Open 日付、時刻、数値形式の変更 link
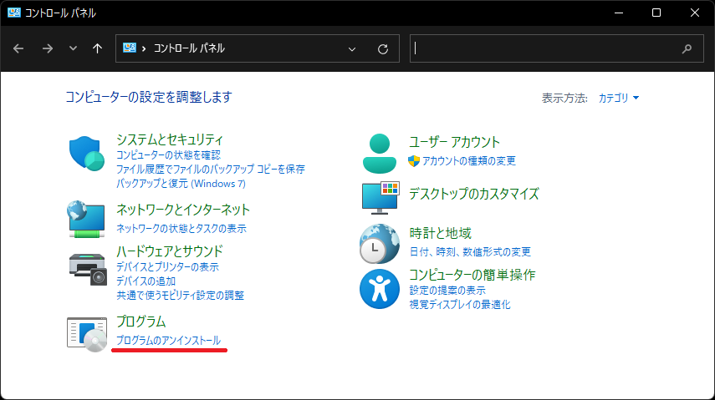Viewport: 715px width, 400px height. [470, 252]
